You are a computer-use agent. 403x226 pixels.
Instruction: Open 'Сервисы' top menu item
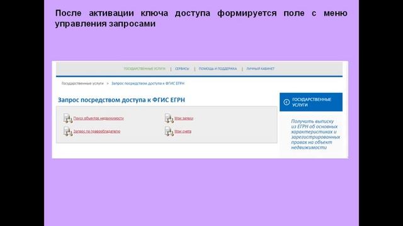(x=182, y=68)
